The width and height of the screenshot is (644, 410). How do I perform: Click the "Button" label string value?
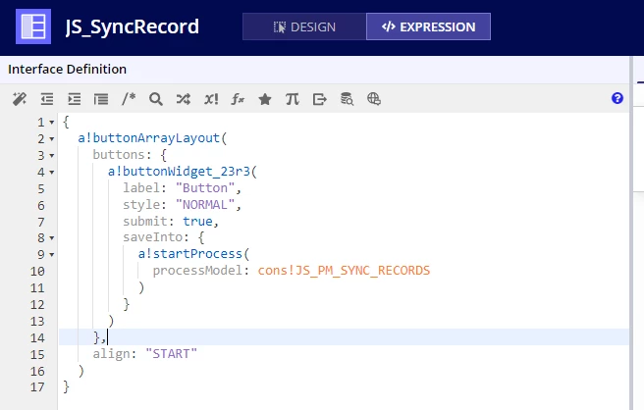pos(205,188)
